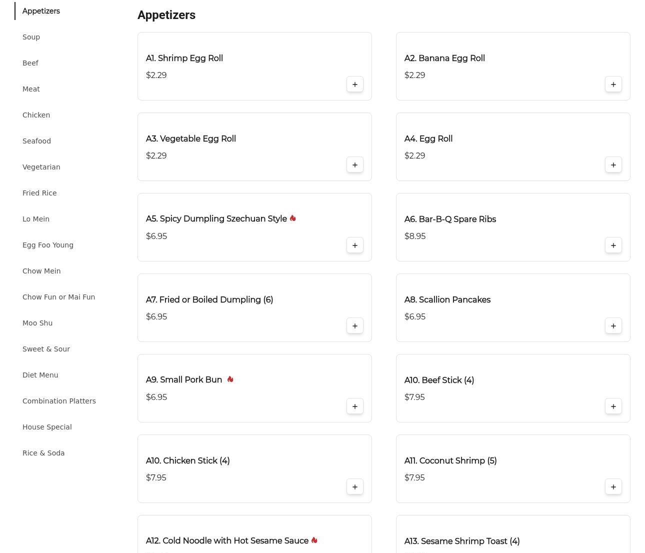Jump to Chow Fun or Mai Fun section
Image resolution: width=645 pixels, height=553 pixels.
point(58,297)
